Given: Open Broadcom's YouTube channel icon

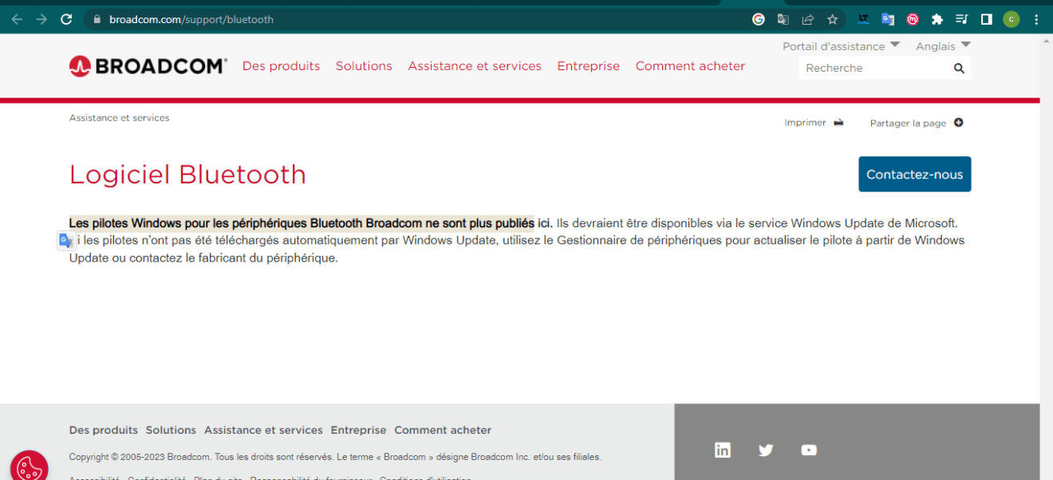Looking at the screenshot, I should tap(809, 450).
